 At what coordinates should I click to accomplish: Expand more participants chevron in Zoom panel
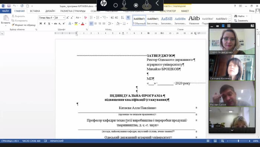pos(232,130)
